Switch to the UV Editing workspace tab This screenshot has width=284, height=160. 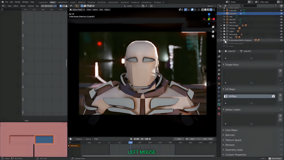102,2
